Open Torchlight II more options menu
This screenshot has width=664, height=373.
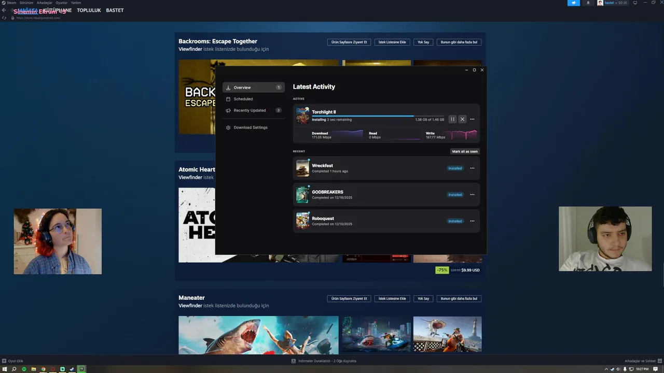(472, 119)
